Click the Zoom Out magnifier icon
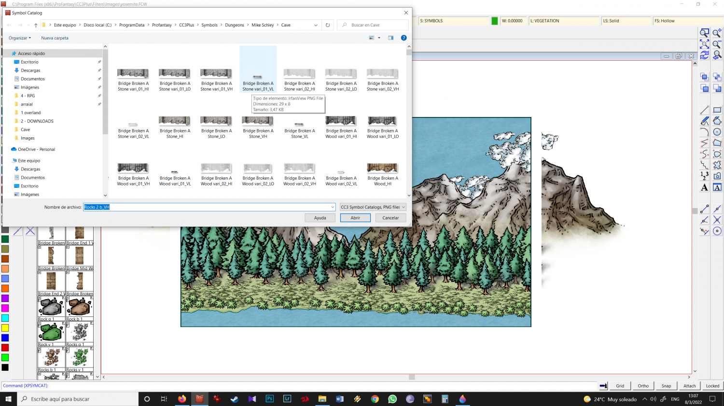The height and width of the screenshot is (406, 724). (717, 44)
